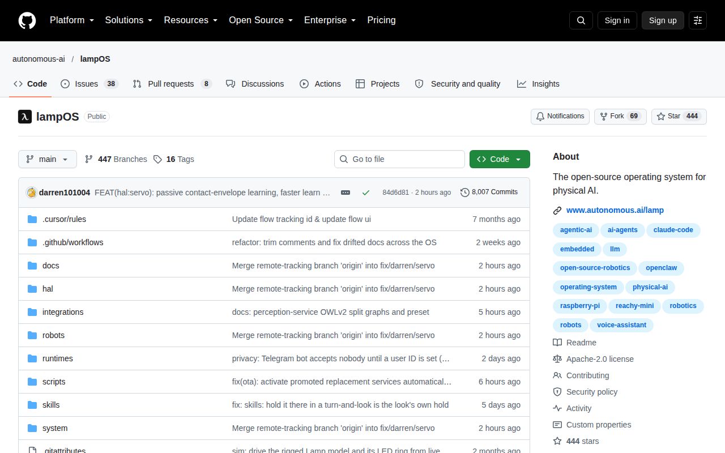Open the search magnifier button
Image resolution: width=725 pixels, height=453 pixels.
coord(581,20)
